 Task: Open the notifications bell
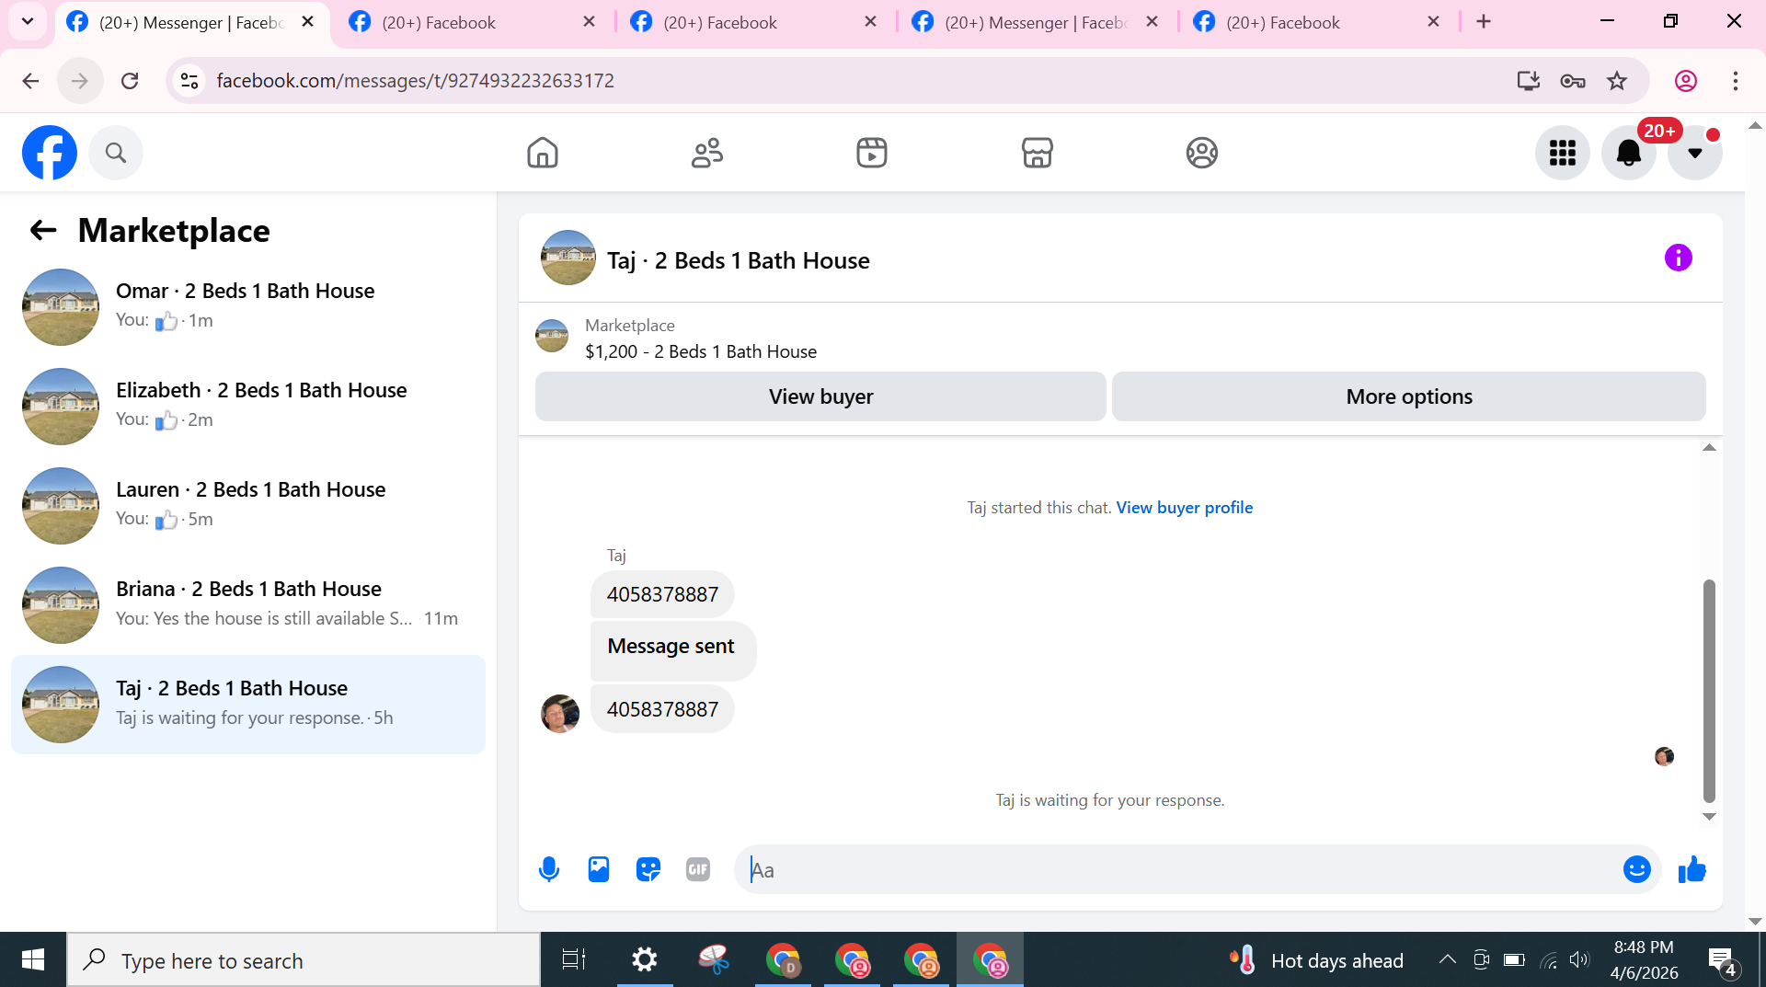click(1629, 153)
